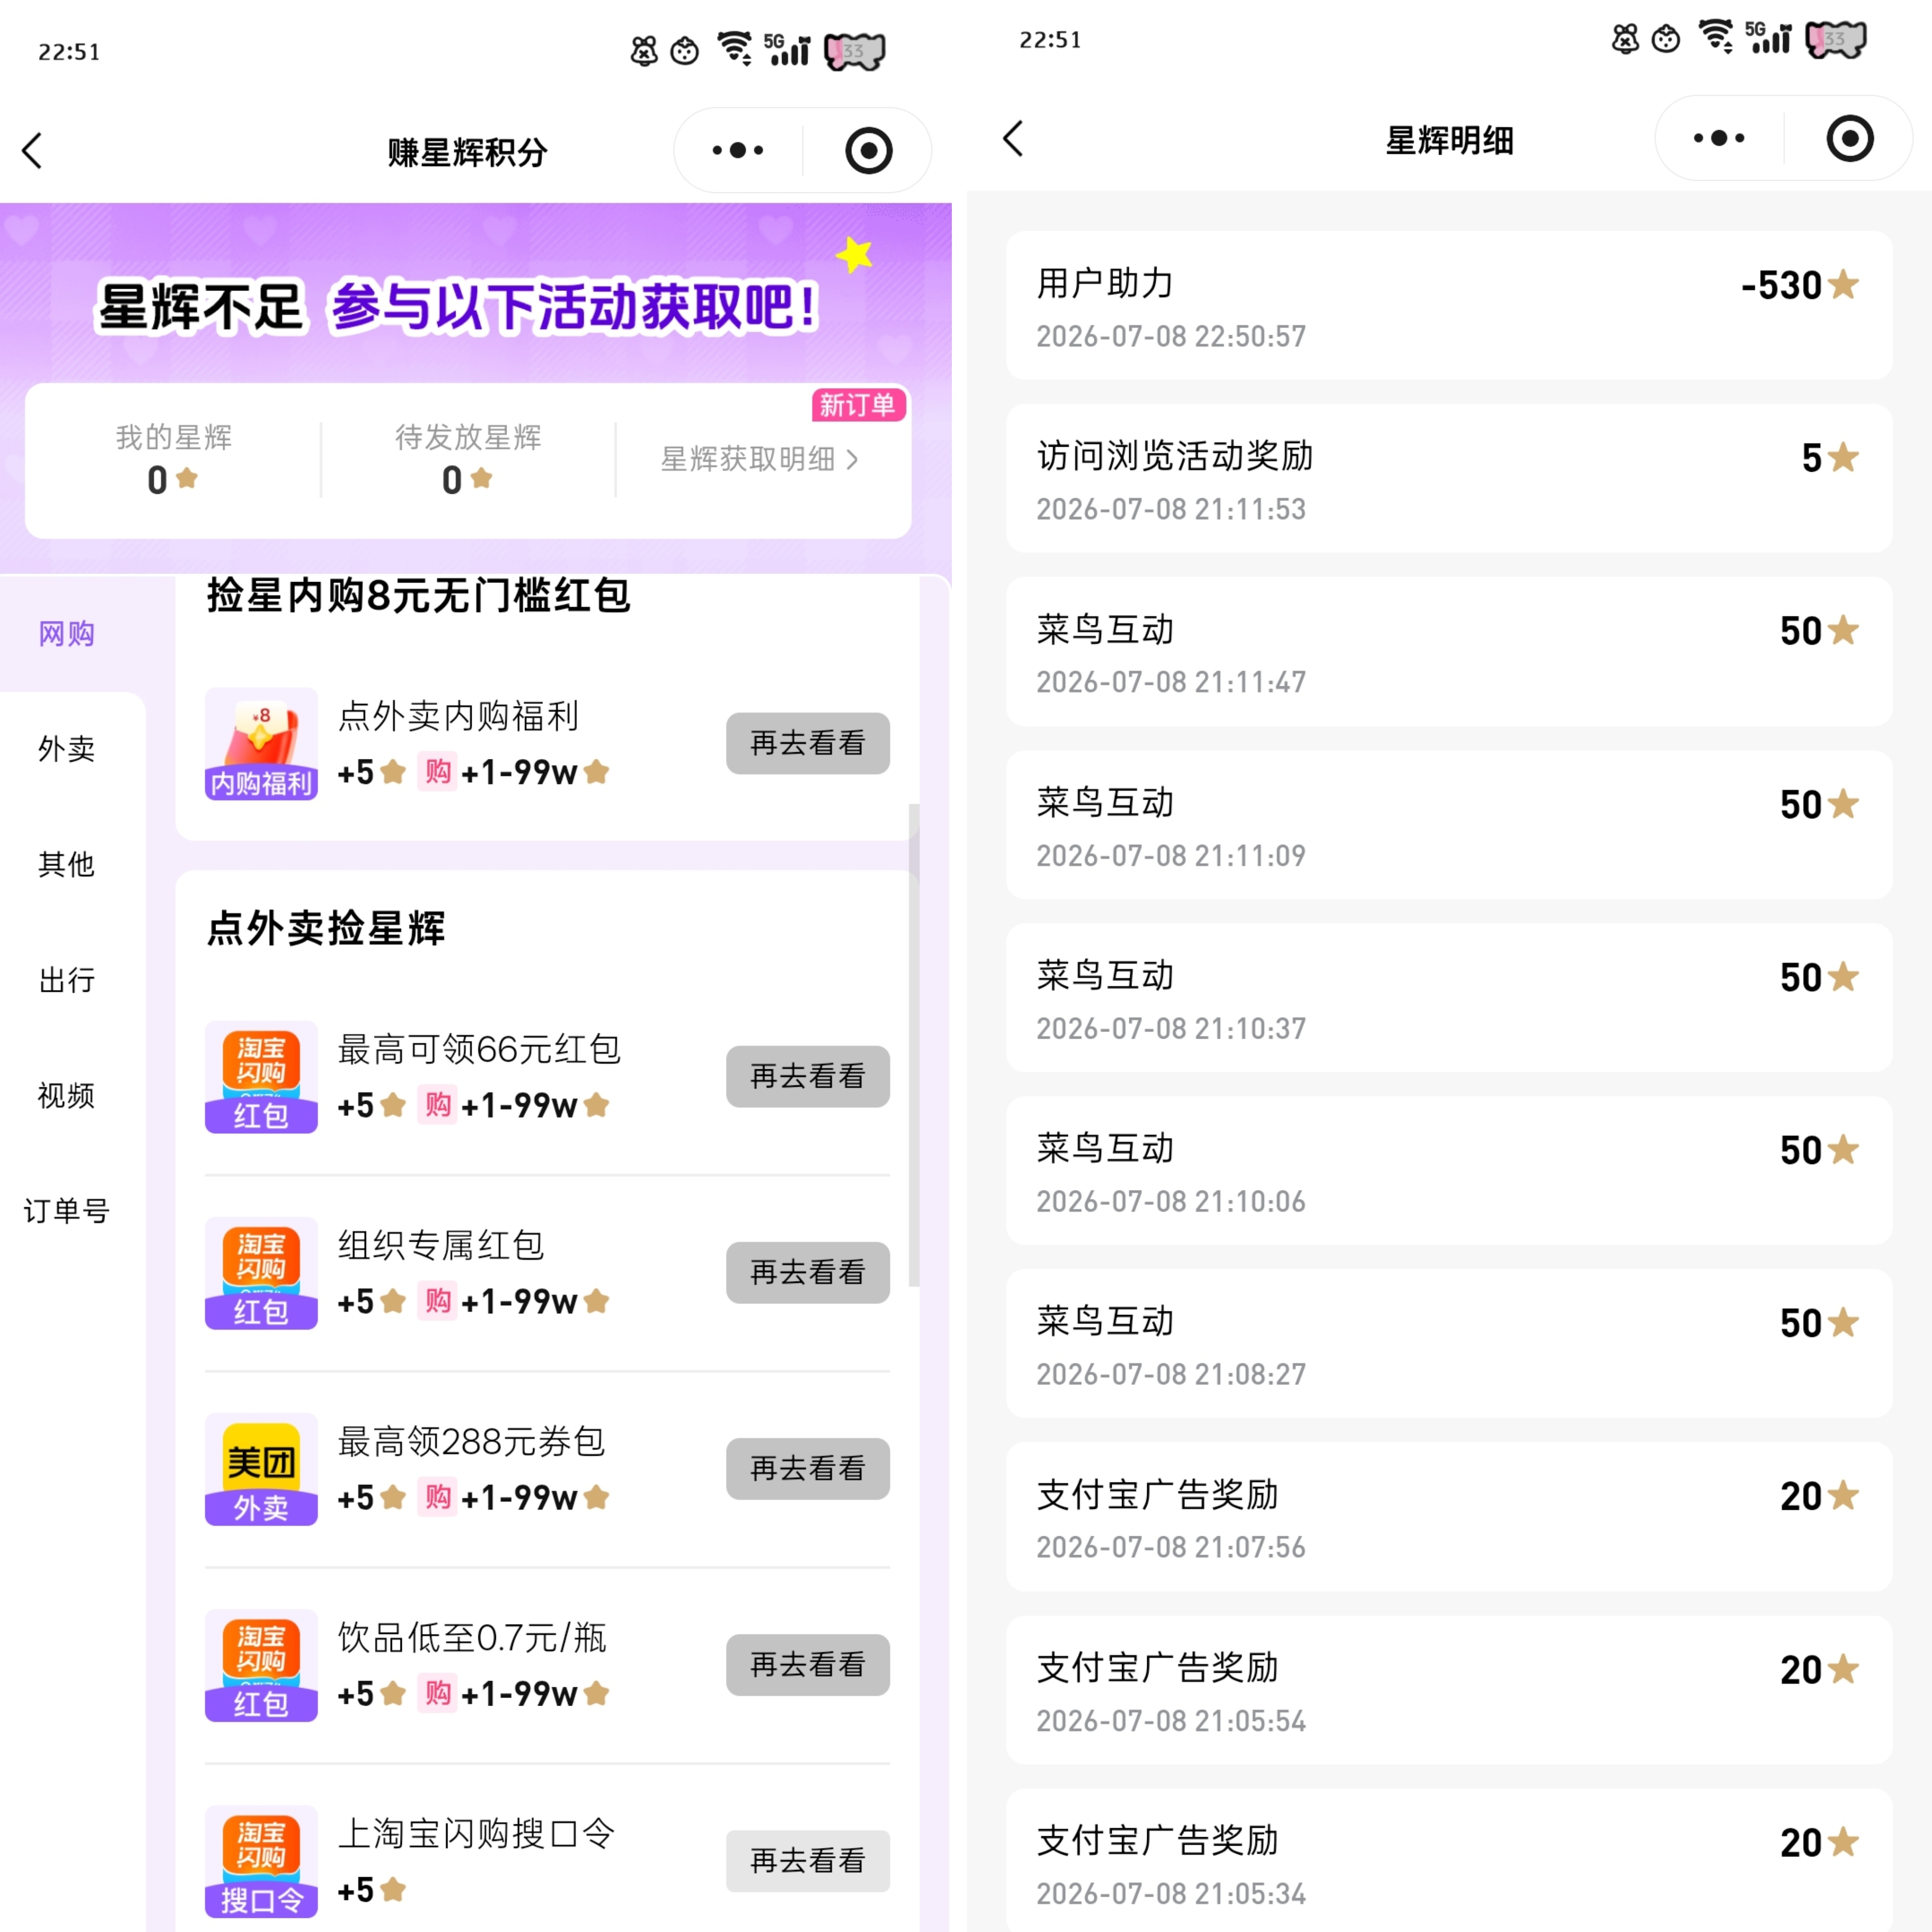Open three-dot menu on 星辉明细 page

click(1719, 138)
